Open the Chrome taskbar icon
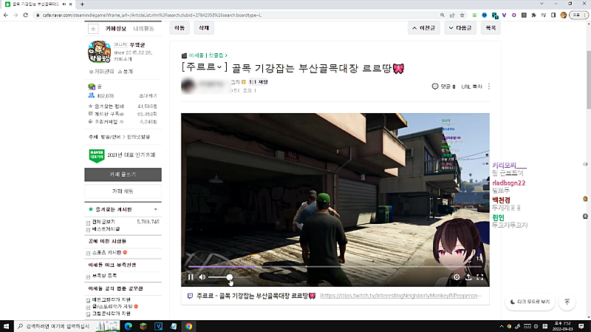The width and height of the screenshot is (591, 332). point(189,326)
